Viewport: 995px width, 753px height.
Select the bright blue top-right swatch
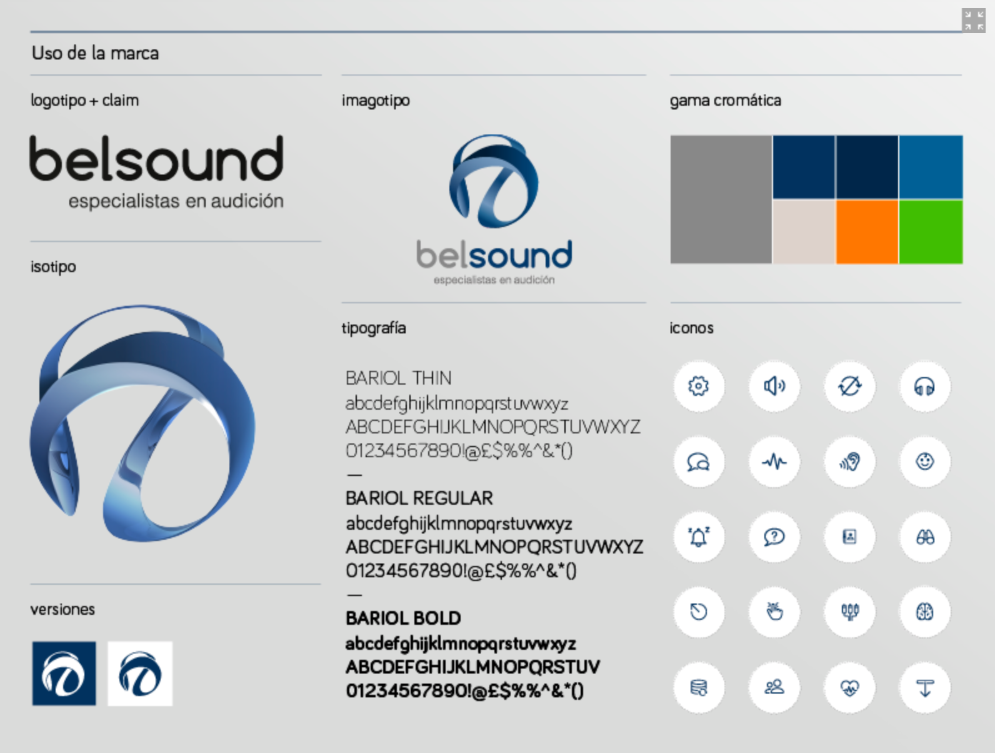click(931, 167)
